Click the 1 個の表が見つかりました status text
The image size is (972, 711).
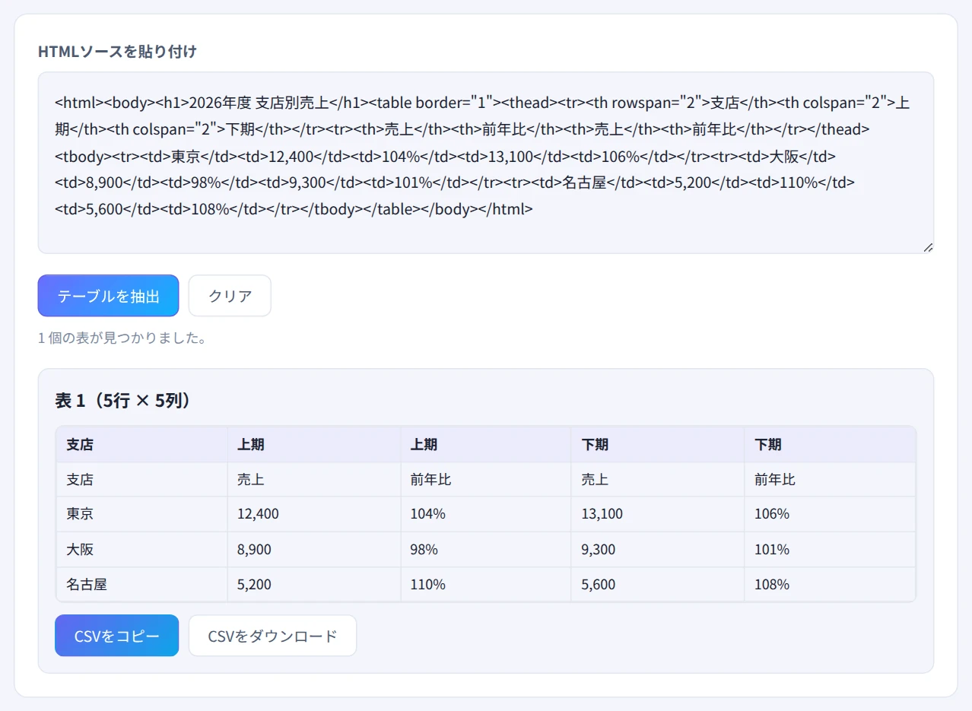point(122,338)
